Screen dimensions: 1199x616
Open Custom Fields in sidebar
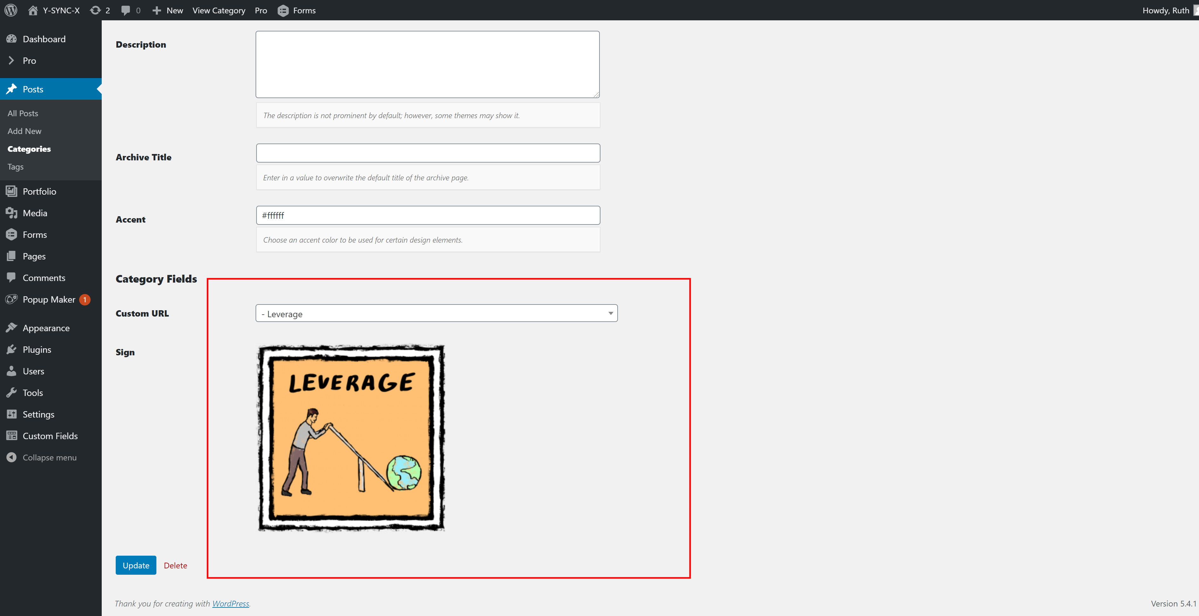[x=50, y=436]
